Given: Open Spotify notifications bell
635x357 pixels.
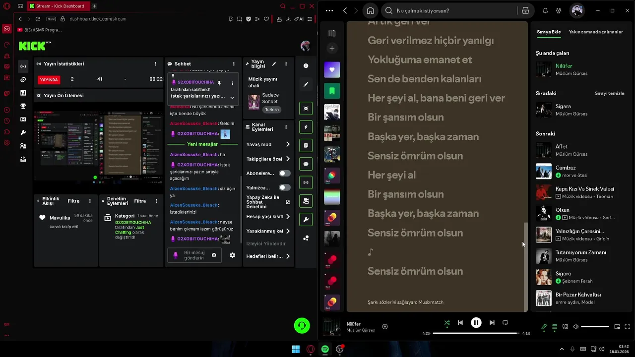Looking at the screenshot, I should (545, 10).
